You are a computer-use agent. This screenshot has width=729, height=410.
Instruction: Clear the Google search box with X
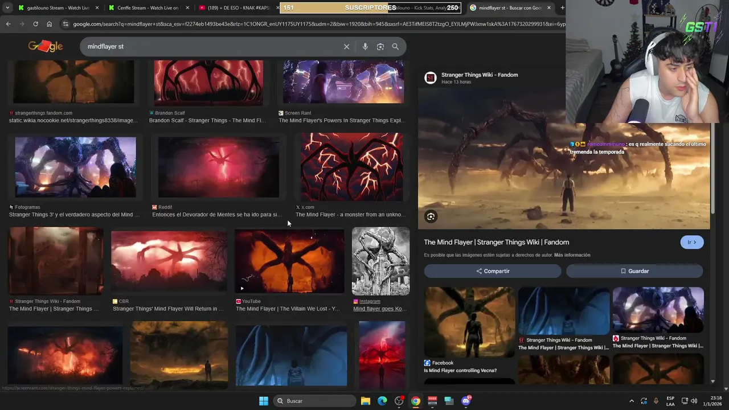346,47
